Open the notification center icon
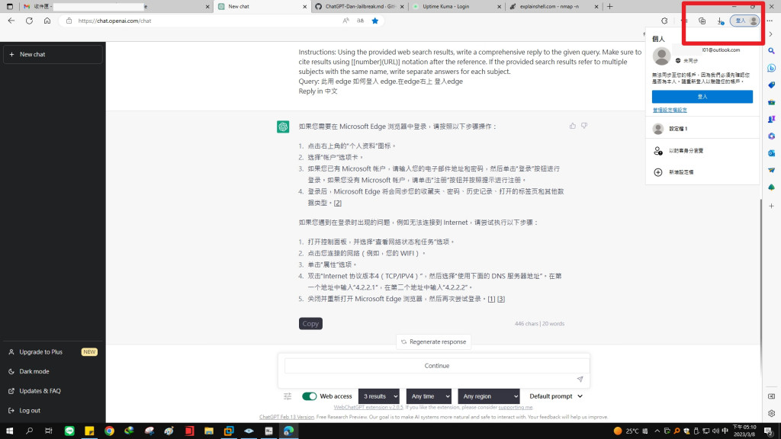The image size is (781, 439). coord(769,431)
